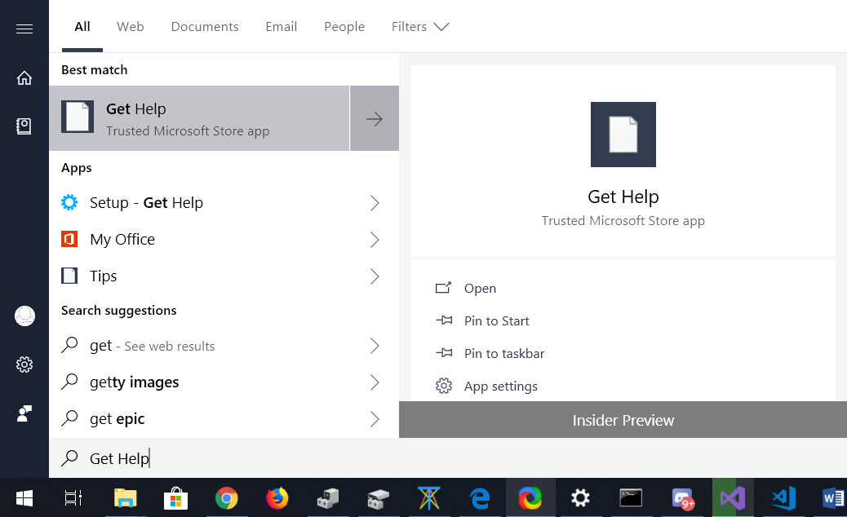This screenshot has height=517, width=847.
Task: Open App settings for Get Help
Action: pos(500,386)
